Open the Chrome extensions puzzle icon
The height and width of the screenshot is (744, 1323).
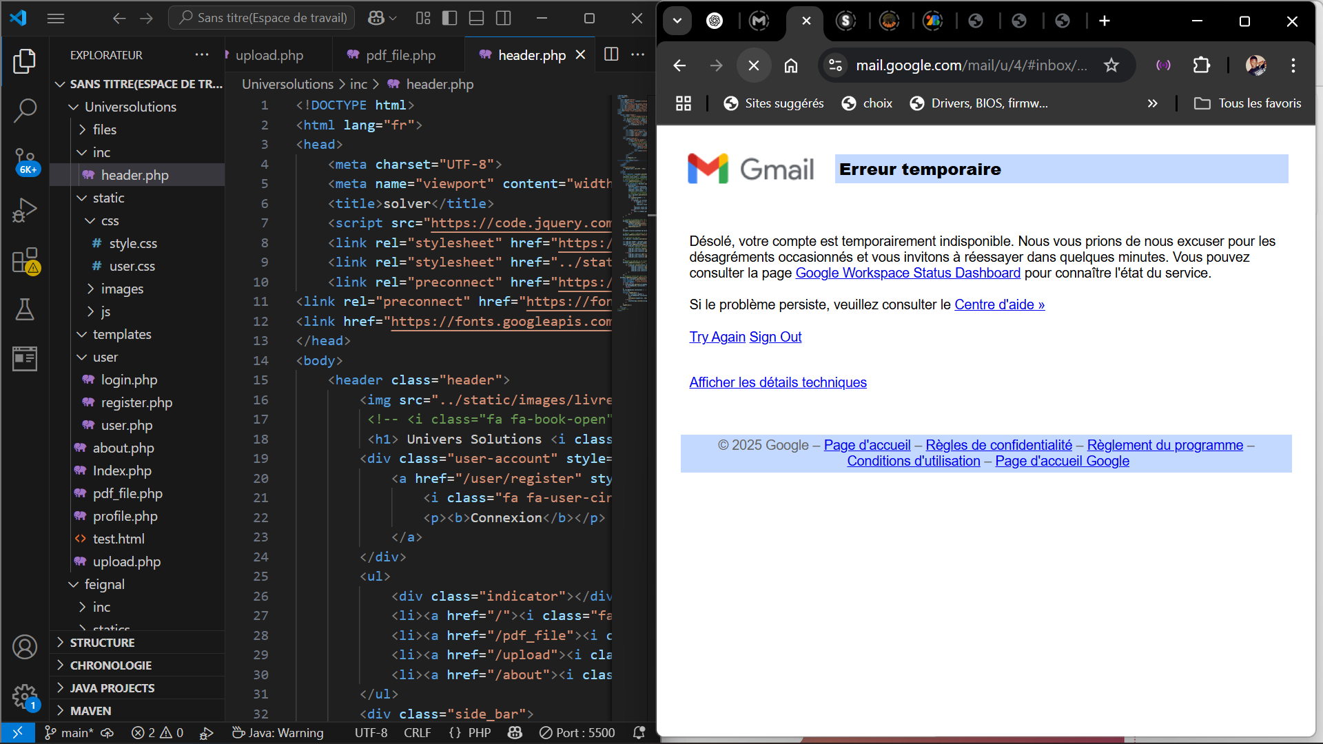(1201, 65)
